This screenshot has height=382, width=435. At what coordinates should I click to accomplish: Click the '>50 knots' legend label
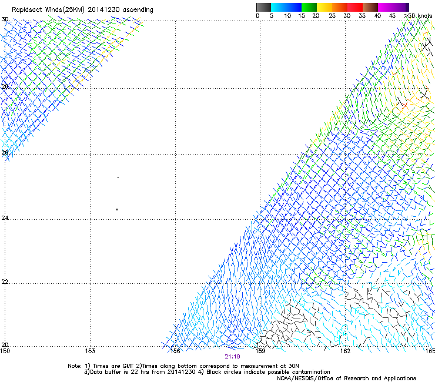418,15
